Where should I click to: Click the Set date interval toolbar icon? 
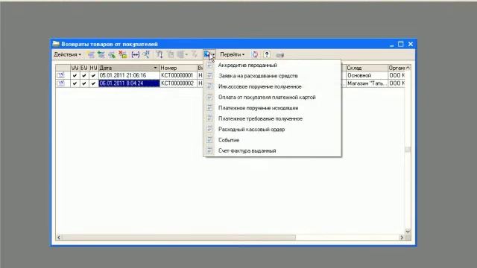136,54
